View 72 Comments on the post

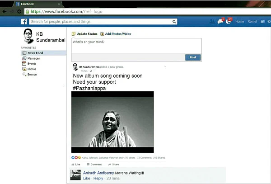(x=145, y=158)
